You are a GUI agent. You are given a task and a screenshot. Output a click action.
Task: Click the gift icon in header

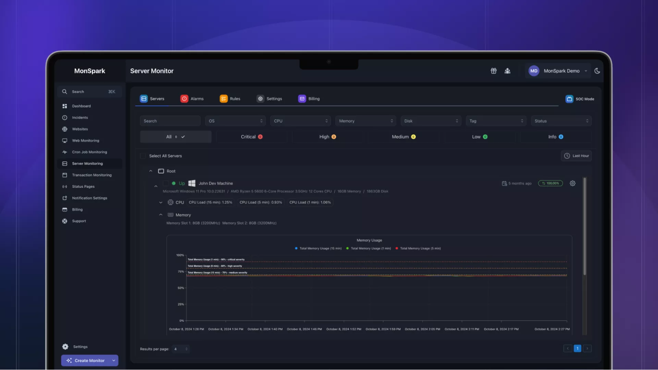tap(493, 71)
